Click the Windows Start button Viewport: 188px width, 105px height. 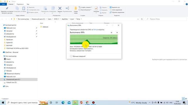coord(3,102)
